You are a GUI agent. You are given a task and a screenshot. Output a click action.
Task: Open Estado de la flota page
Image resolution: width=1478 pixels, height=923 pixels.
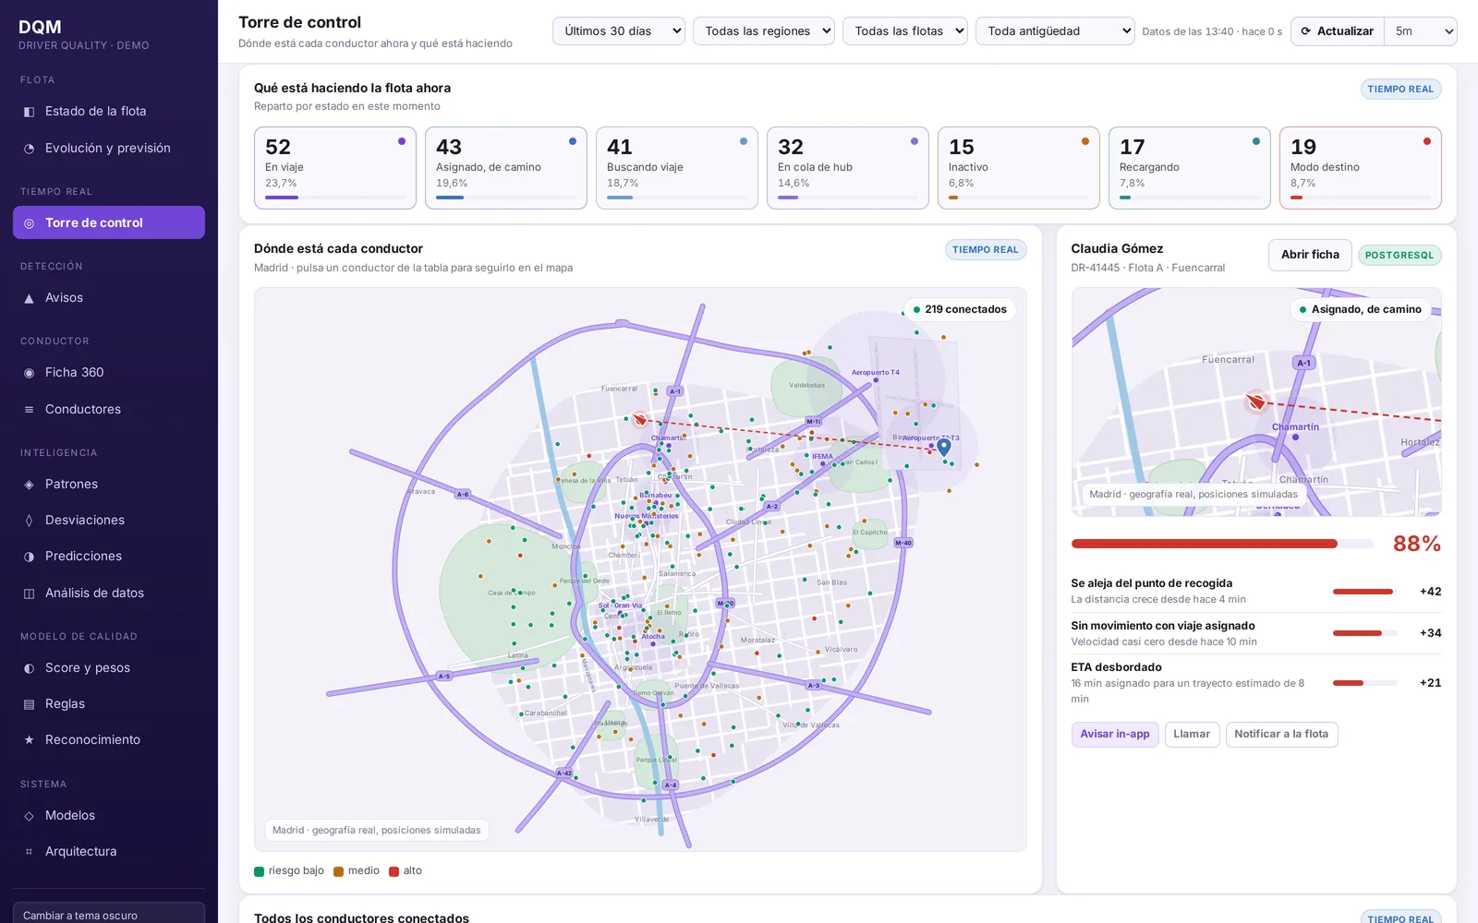[x=109, y=112]
